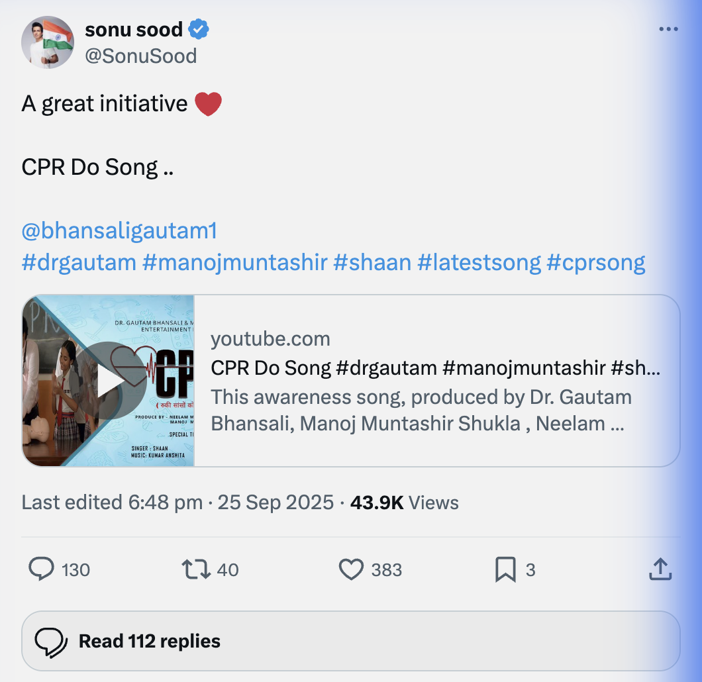Like the tweet with heart icon
This screenshot has height=682, width=702.
coord(351,569)
